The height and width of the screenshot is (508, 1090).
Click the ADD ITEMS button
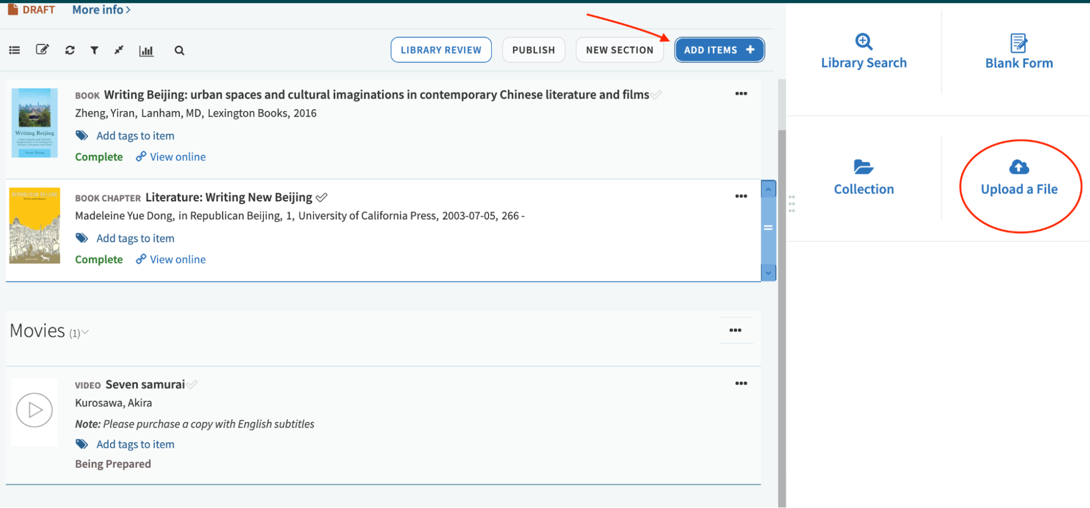(719, 50)
